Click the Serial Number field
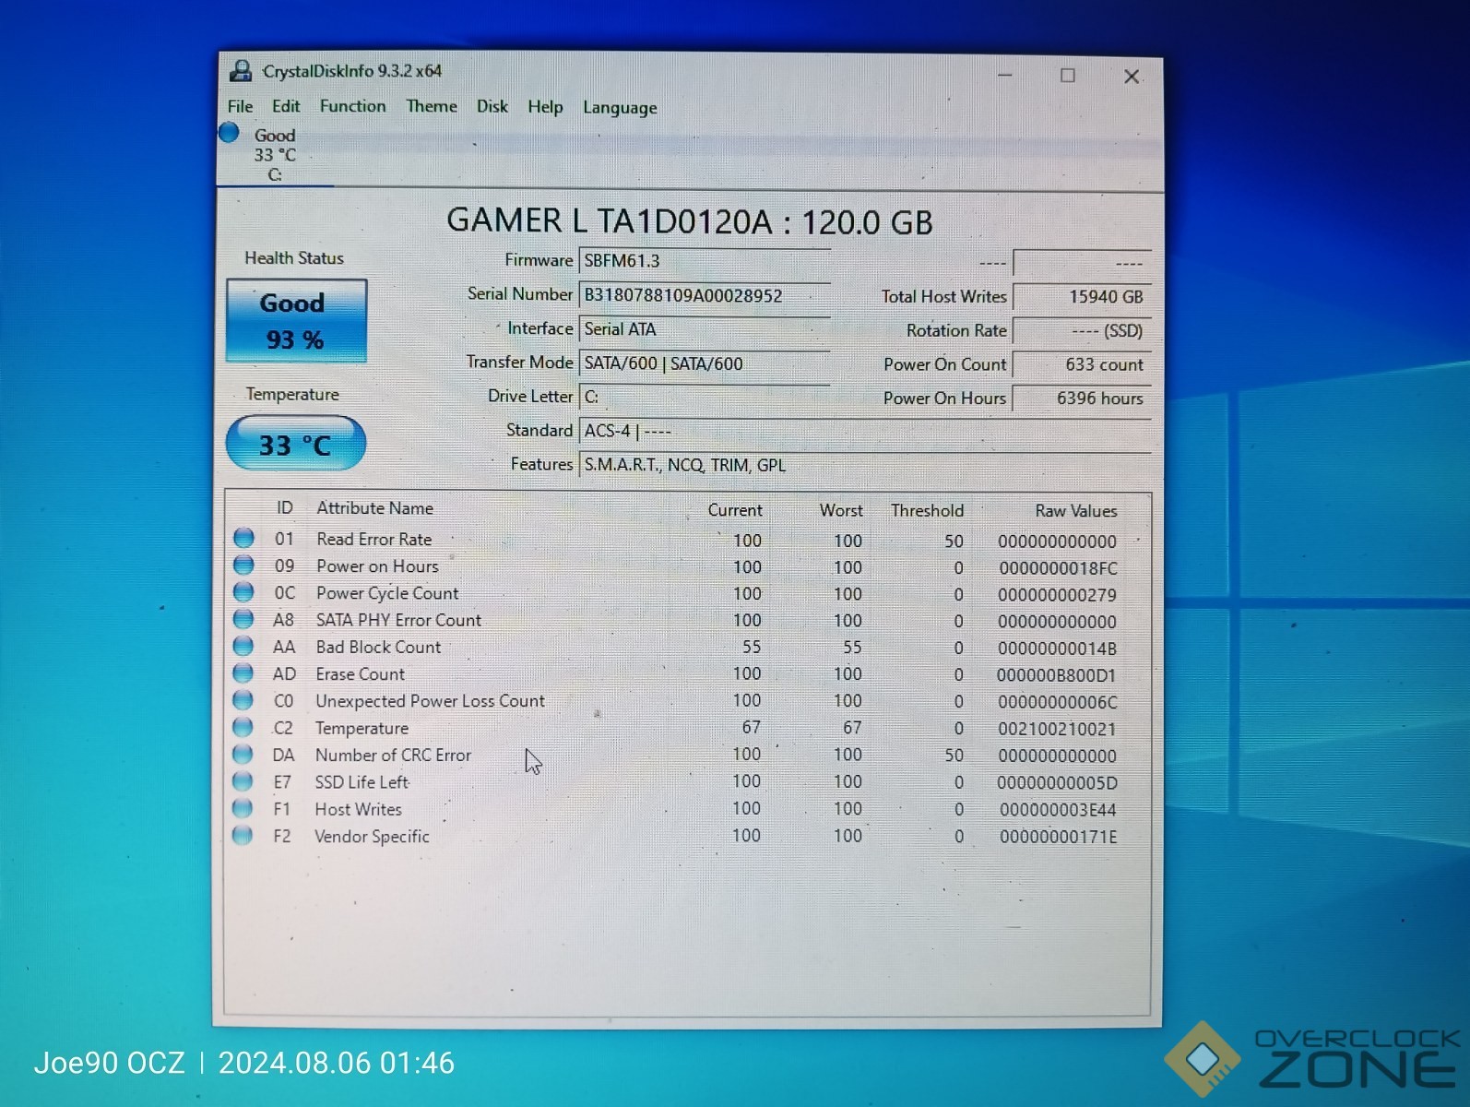 pos(705,295)
